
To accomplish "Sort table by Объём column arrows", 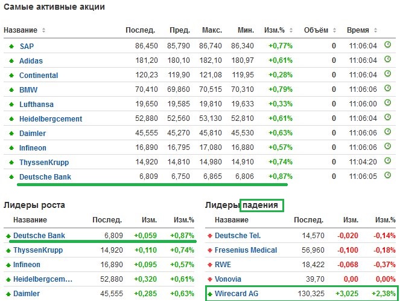I will [x=334, y=30].
